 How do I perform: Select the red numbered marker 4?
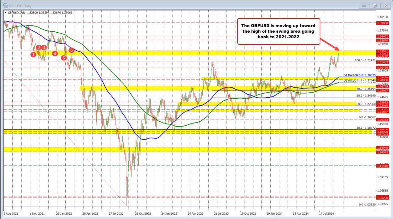tap(55, 53)
